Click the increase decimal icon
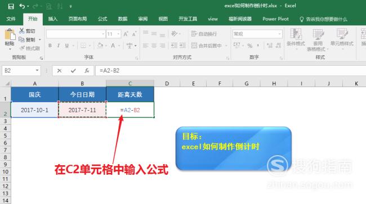The image size is (366, 204). (270, 46)
